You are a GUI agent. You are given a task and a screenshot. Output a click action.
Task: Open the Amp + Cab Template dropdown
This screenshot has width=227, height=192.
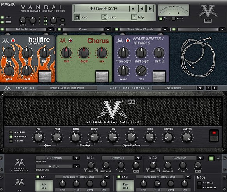200,88
